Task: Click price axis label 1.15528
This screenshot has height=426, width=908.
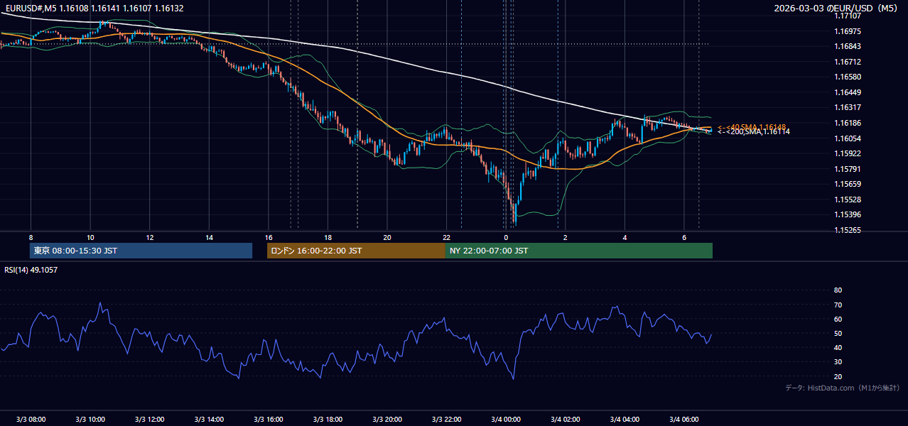Action: tap(848, 200)
